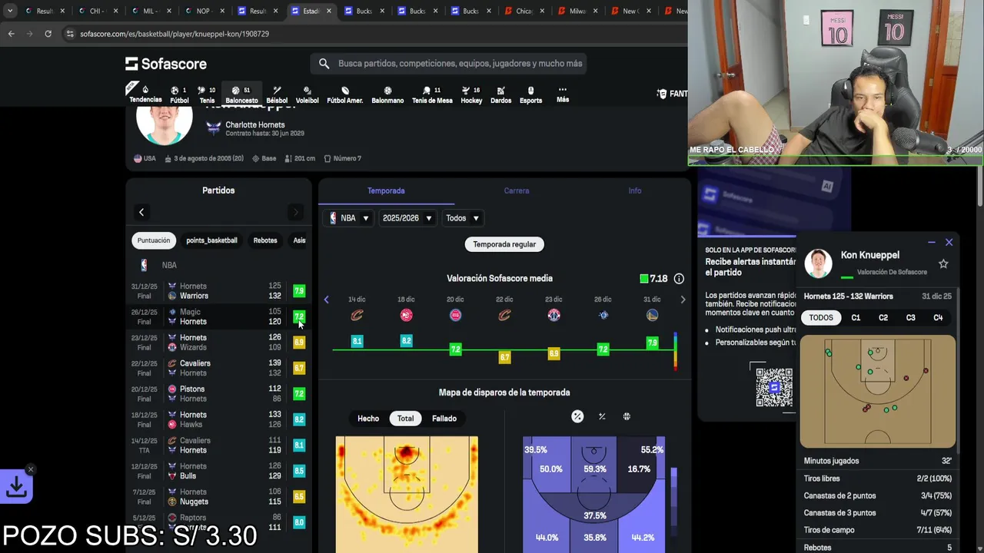The width and height of the screenshot is (984, 553).
Task: Open the Más sports menu
Action: pos(563,94)
